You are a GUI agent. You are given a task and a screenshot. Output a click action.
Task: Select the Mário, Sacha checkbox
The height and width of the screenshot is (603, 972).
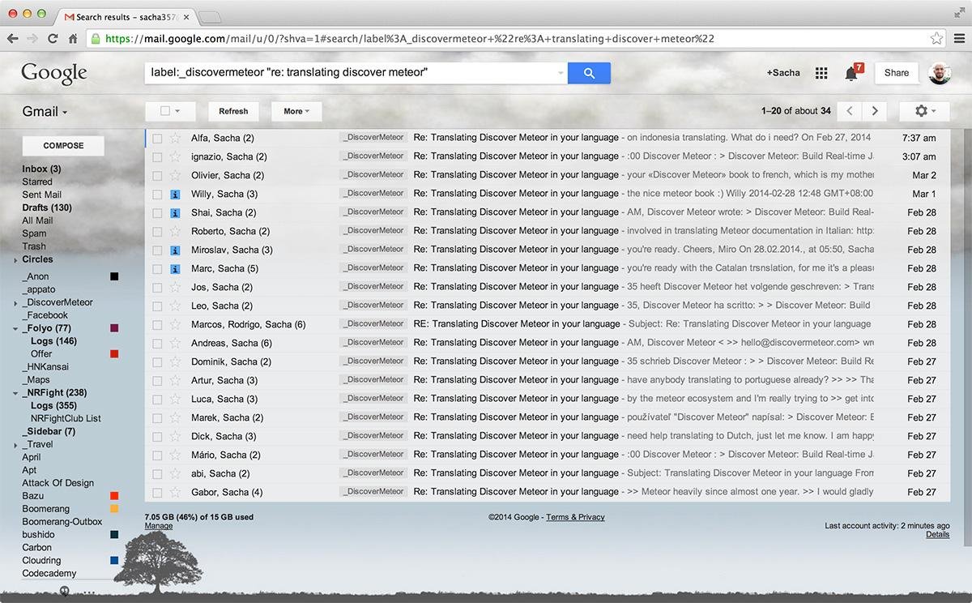(157, 455)
